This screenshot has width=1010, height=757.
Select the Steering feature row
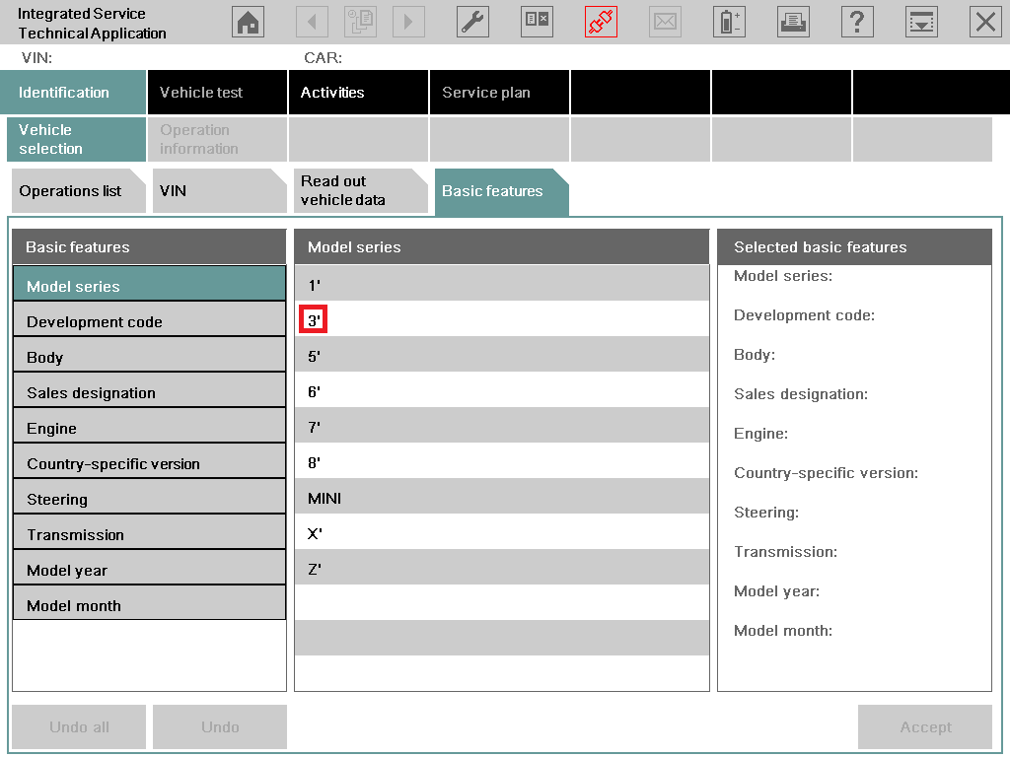pyautogui.click(x=150, y=497)
